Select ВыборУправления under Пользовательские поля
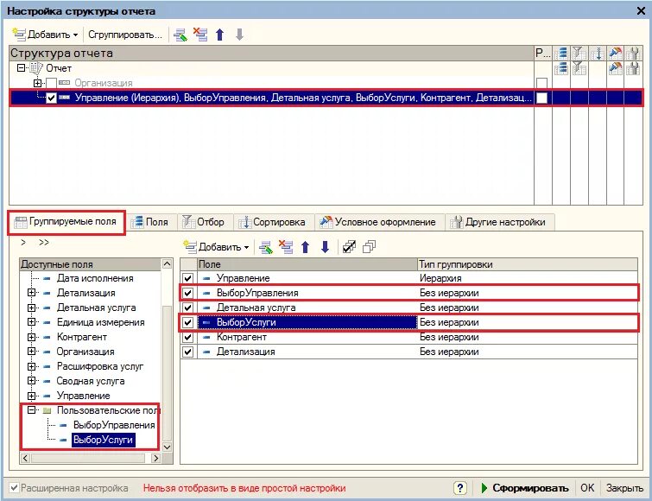The width and height of the screenshot is (652, 501). [114, 425]
